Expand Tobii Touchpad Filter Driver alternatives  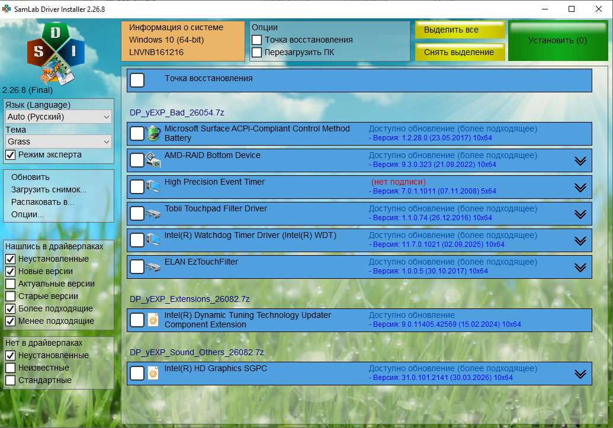580,214
